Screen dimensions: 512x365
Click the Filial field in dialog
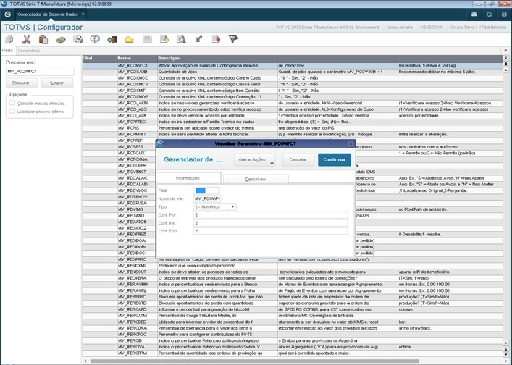click(x=206, y=190)
